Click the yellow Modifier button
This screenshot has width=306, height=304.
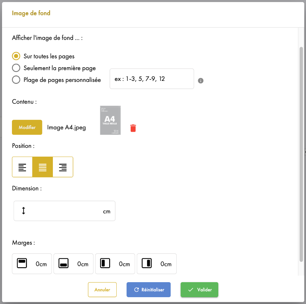[27, 127]
